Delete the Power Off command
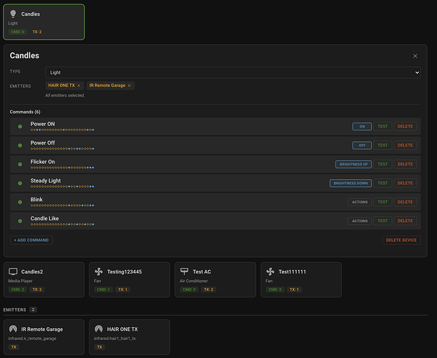The image size is (437, 358). pyautogui.click(x=405, y=145)
